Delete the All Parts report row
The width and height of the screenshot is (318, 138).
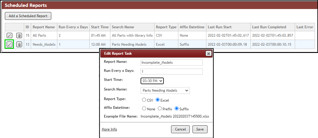[x=19, y=35]
